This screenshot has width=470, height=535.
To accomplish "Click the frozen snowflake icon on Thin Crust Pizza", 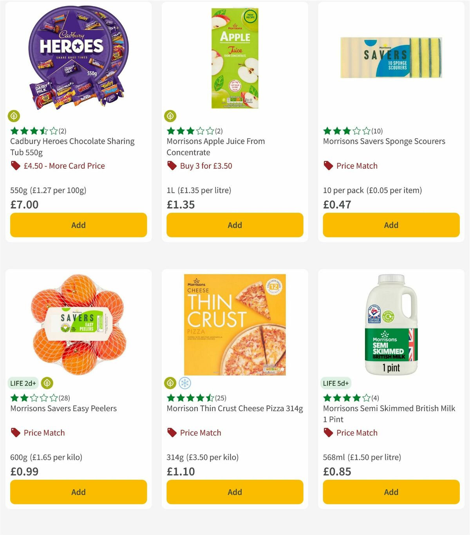I will point(184,383).
